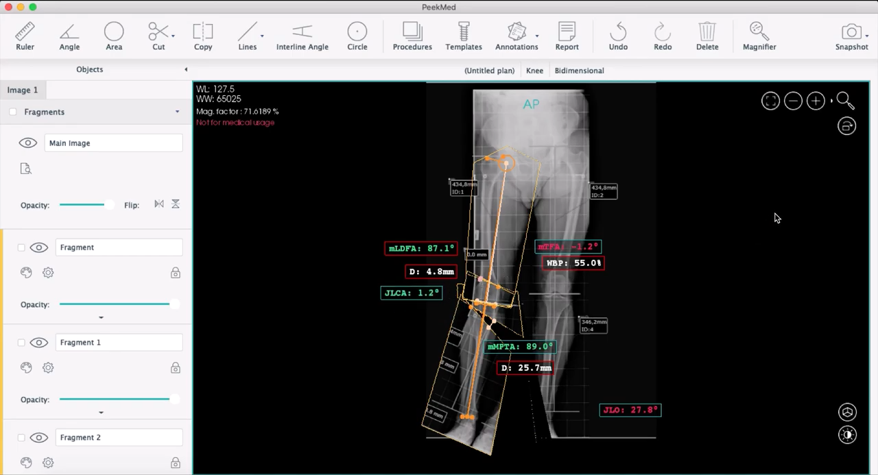
Task: Toggle the lock for Fragment 2
Action: pyautogui.click(x=176, y=463)
